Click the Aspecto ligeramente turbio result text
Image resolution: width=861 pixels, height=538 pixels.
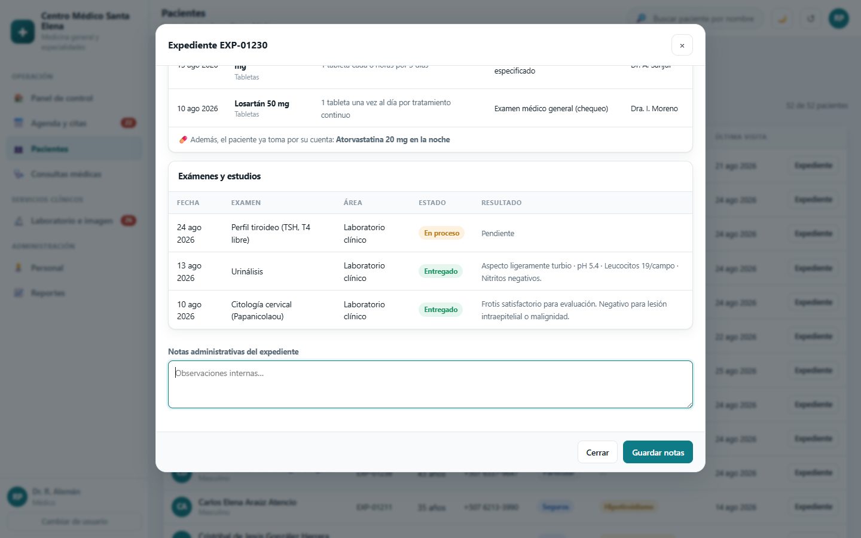coord(580,272)
